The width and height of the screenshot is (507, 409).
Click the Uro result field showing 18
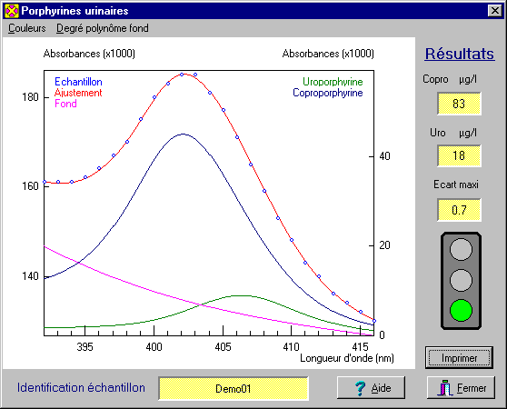pyautogui.click(x=459, y=155)
